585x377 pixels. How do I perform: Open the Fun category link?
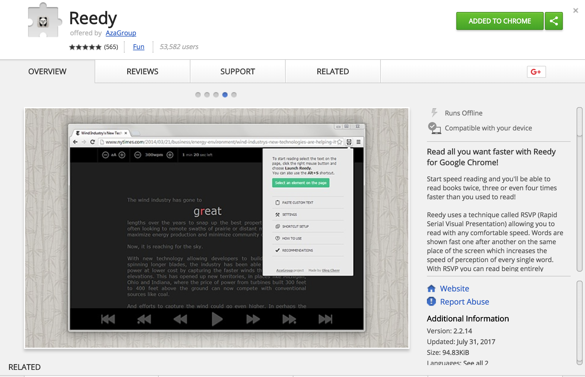[139, 47]
